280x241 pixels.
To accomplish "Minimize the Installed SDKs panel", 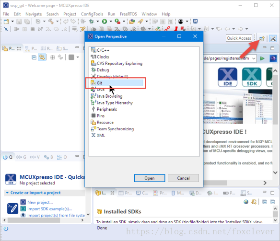I will [x=265, y=192].
